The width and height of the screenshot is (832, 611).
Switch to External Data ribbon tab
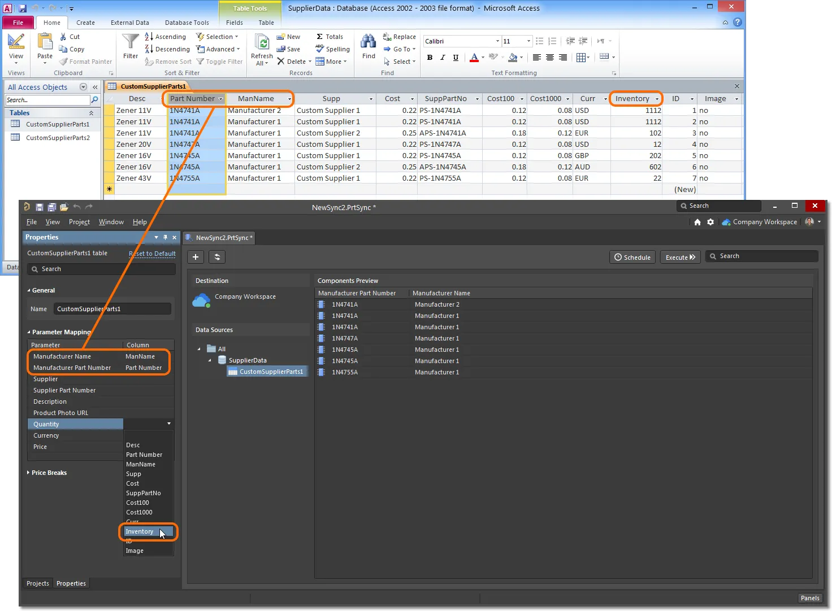pos(130,23)
